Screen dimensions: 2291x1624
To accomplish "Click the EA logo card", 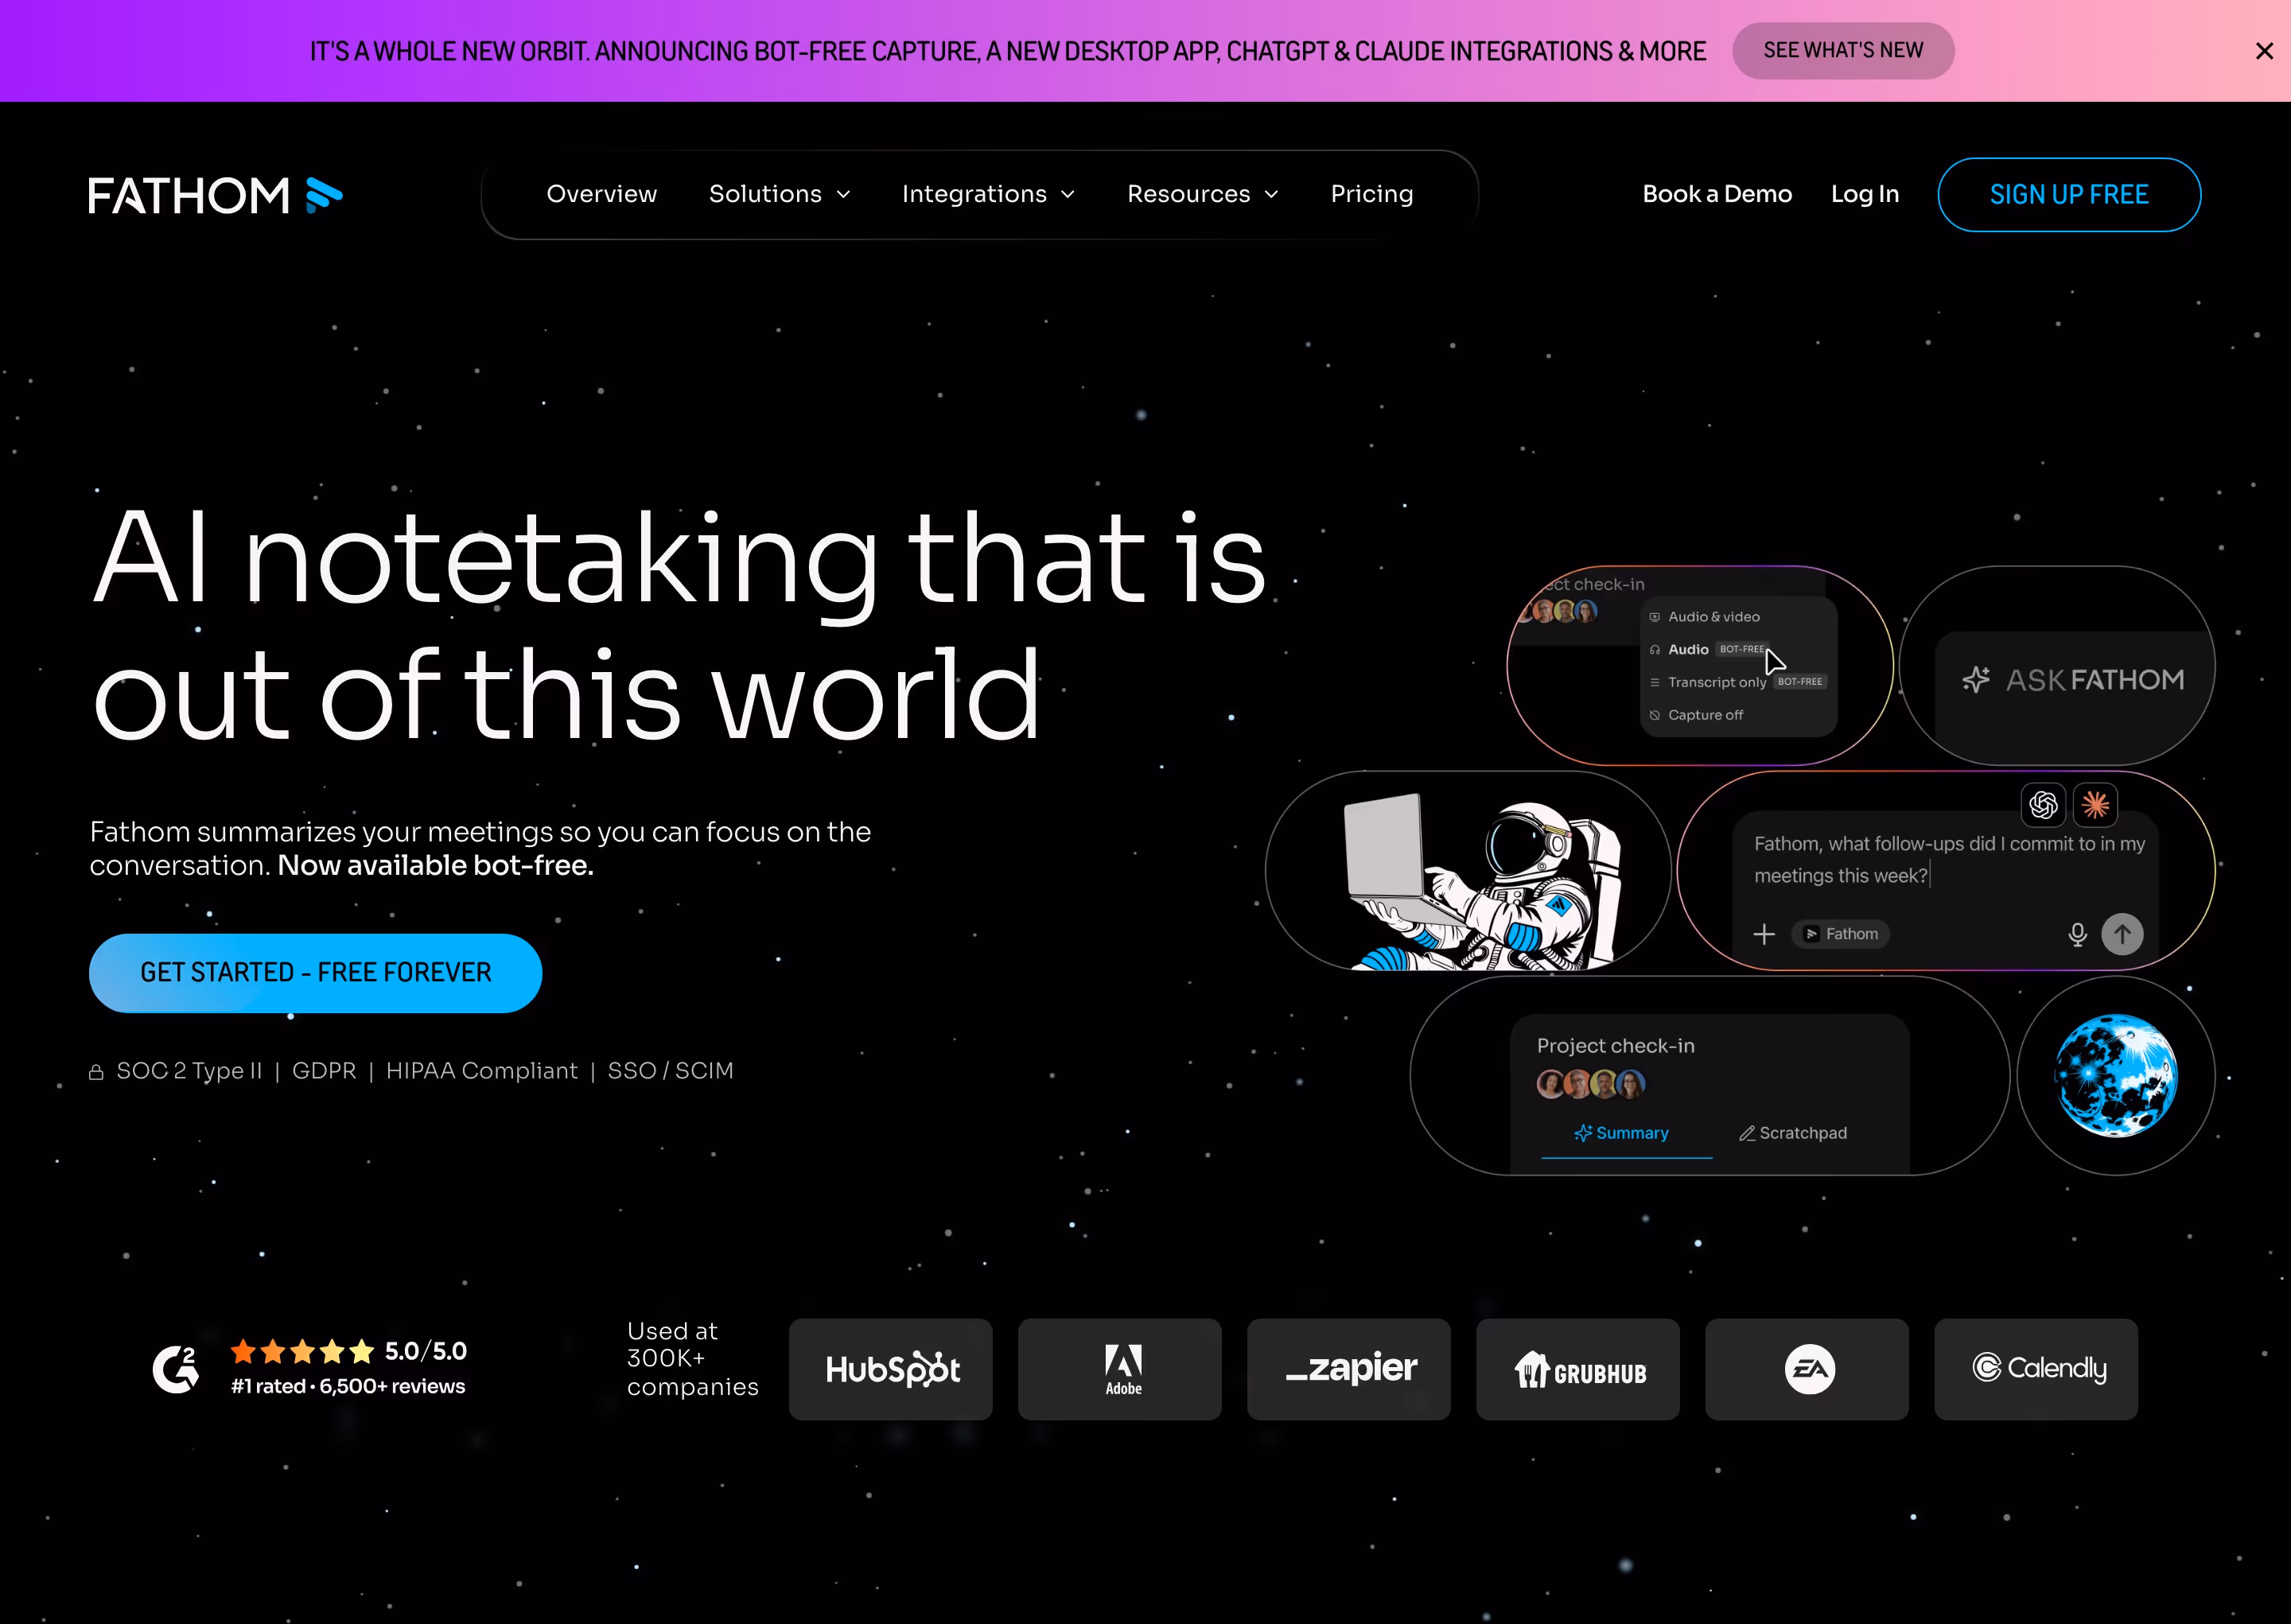I will 1806,1369.
